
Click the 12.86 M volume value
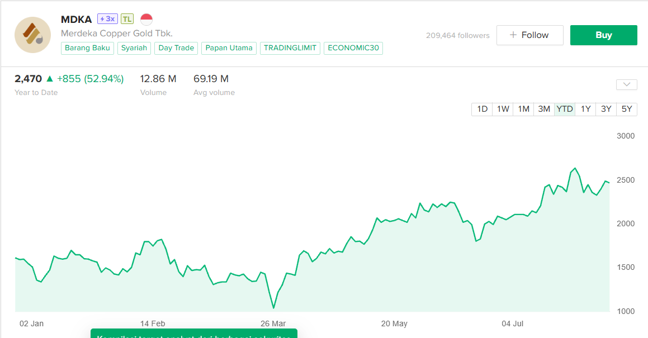[x=158, y=79]
